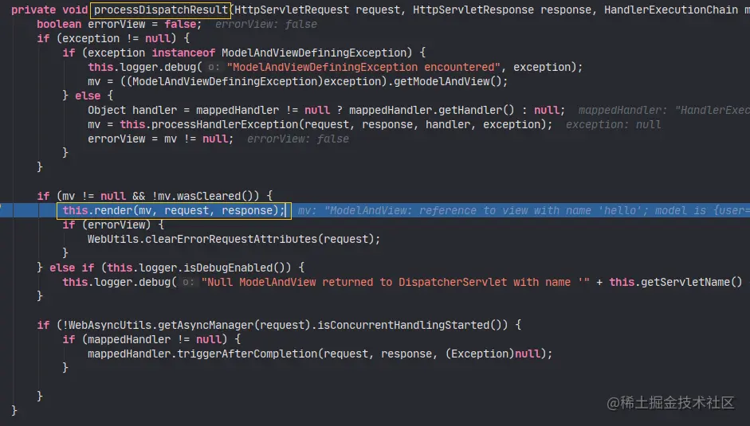Image resolution: width=750 pixels, height=426 pixels.
Task: Click the highlighted this.render(mv, request, response) line
Action: [x=174, y=210]
